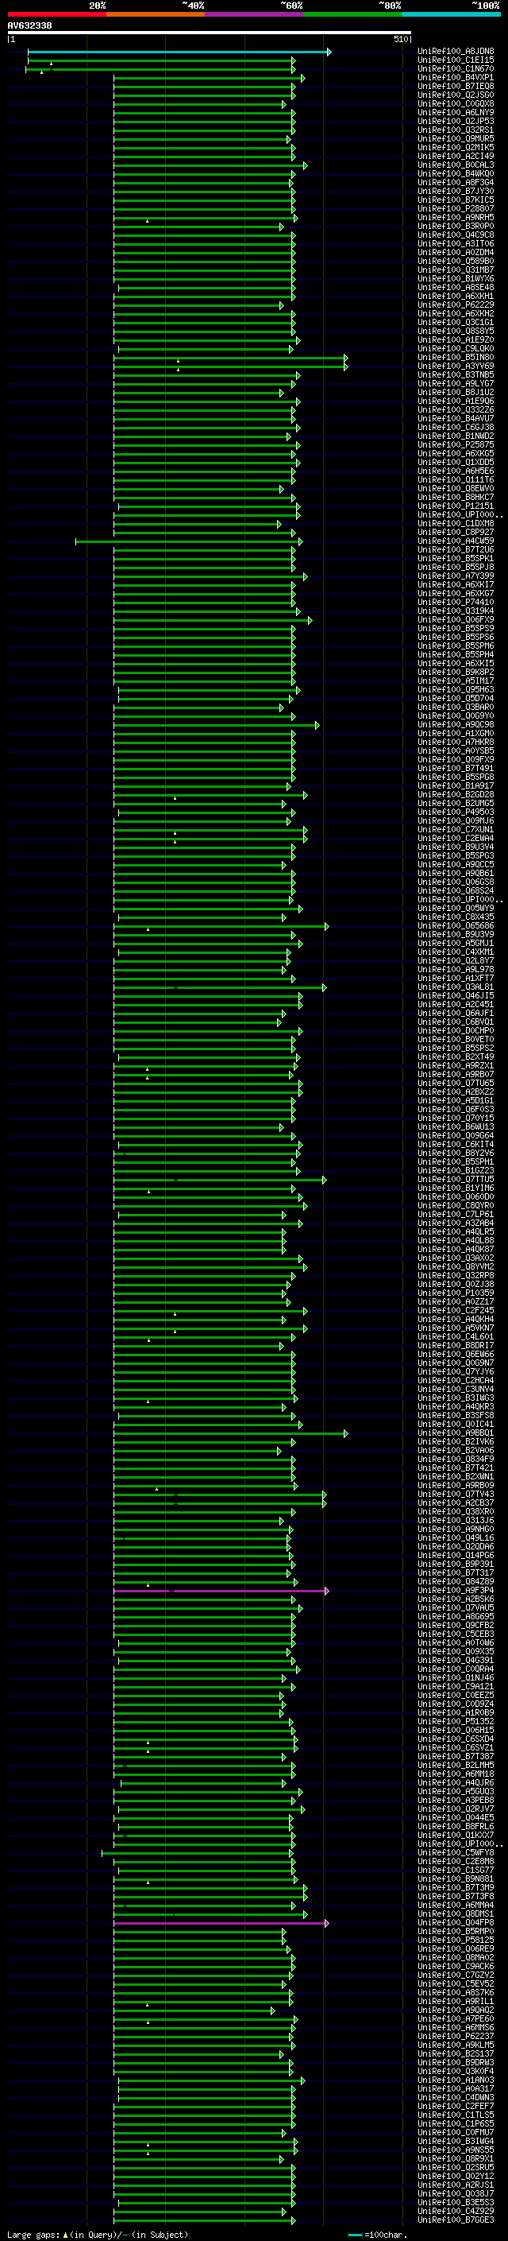
Task: Select the UniRef100_P62237 hit label
Action: (x=456, y=2037)
